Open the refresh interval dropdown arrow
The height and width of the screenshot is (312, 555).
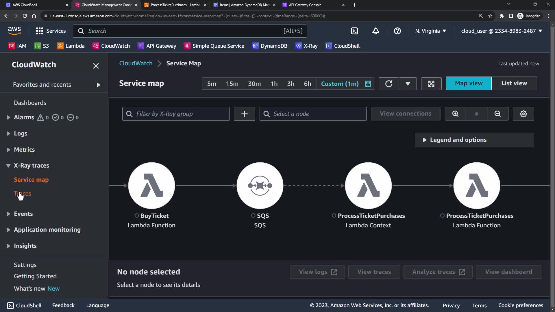click(408, 84)
